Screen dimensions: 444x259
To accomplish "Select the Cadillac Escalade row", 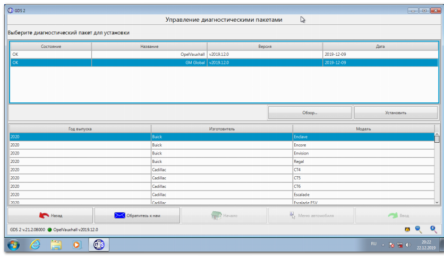I will (222, 195).
